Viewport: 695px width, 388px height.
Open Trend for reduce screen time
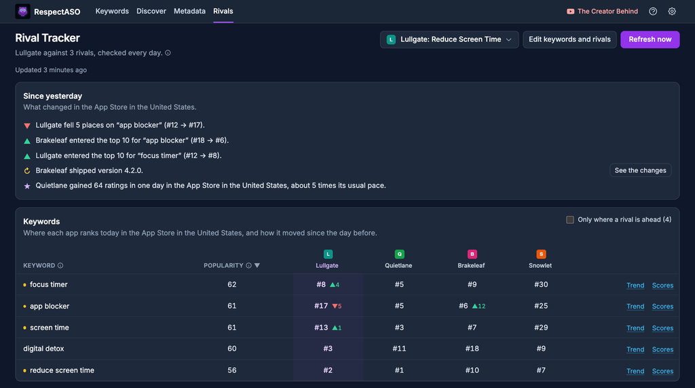[x=635, y=371]
